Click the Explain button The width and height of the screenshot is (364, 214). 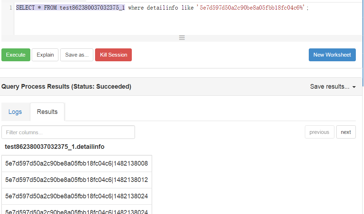45,54
